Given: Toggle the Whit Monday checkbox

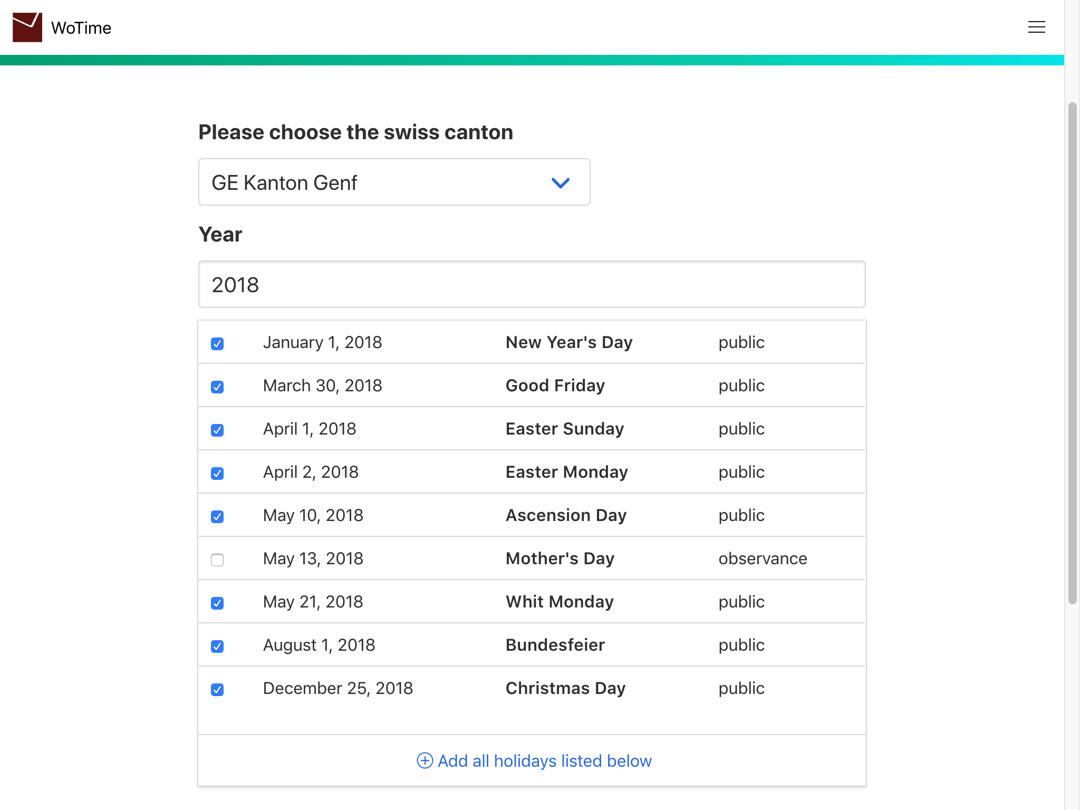Looking at the screenshot, I should [217, 603].
